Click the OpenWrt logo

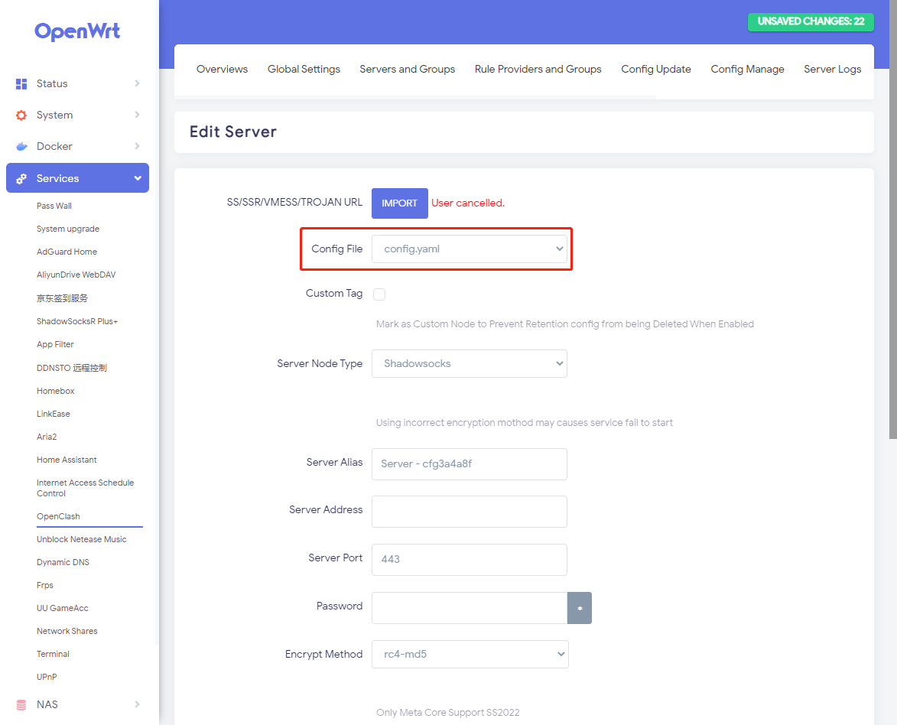click(x=77, y=31)
